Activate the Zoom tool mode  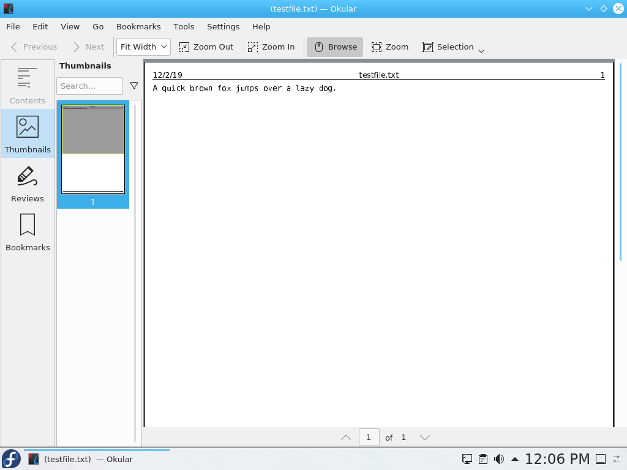[390, 47]
